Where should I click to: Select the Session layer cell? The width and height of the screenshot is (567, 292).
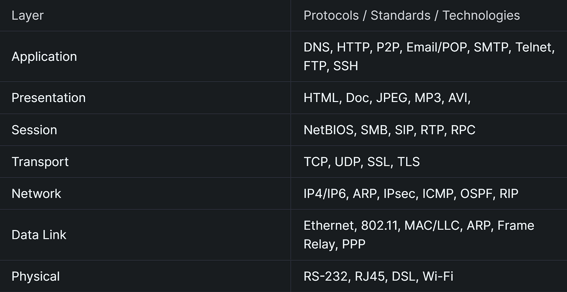tap(145, 130)
